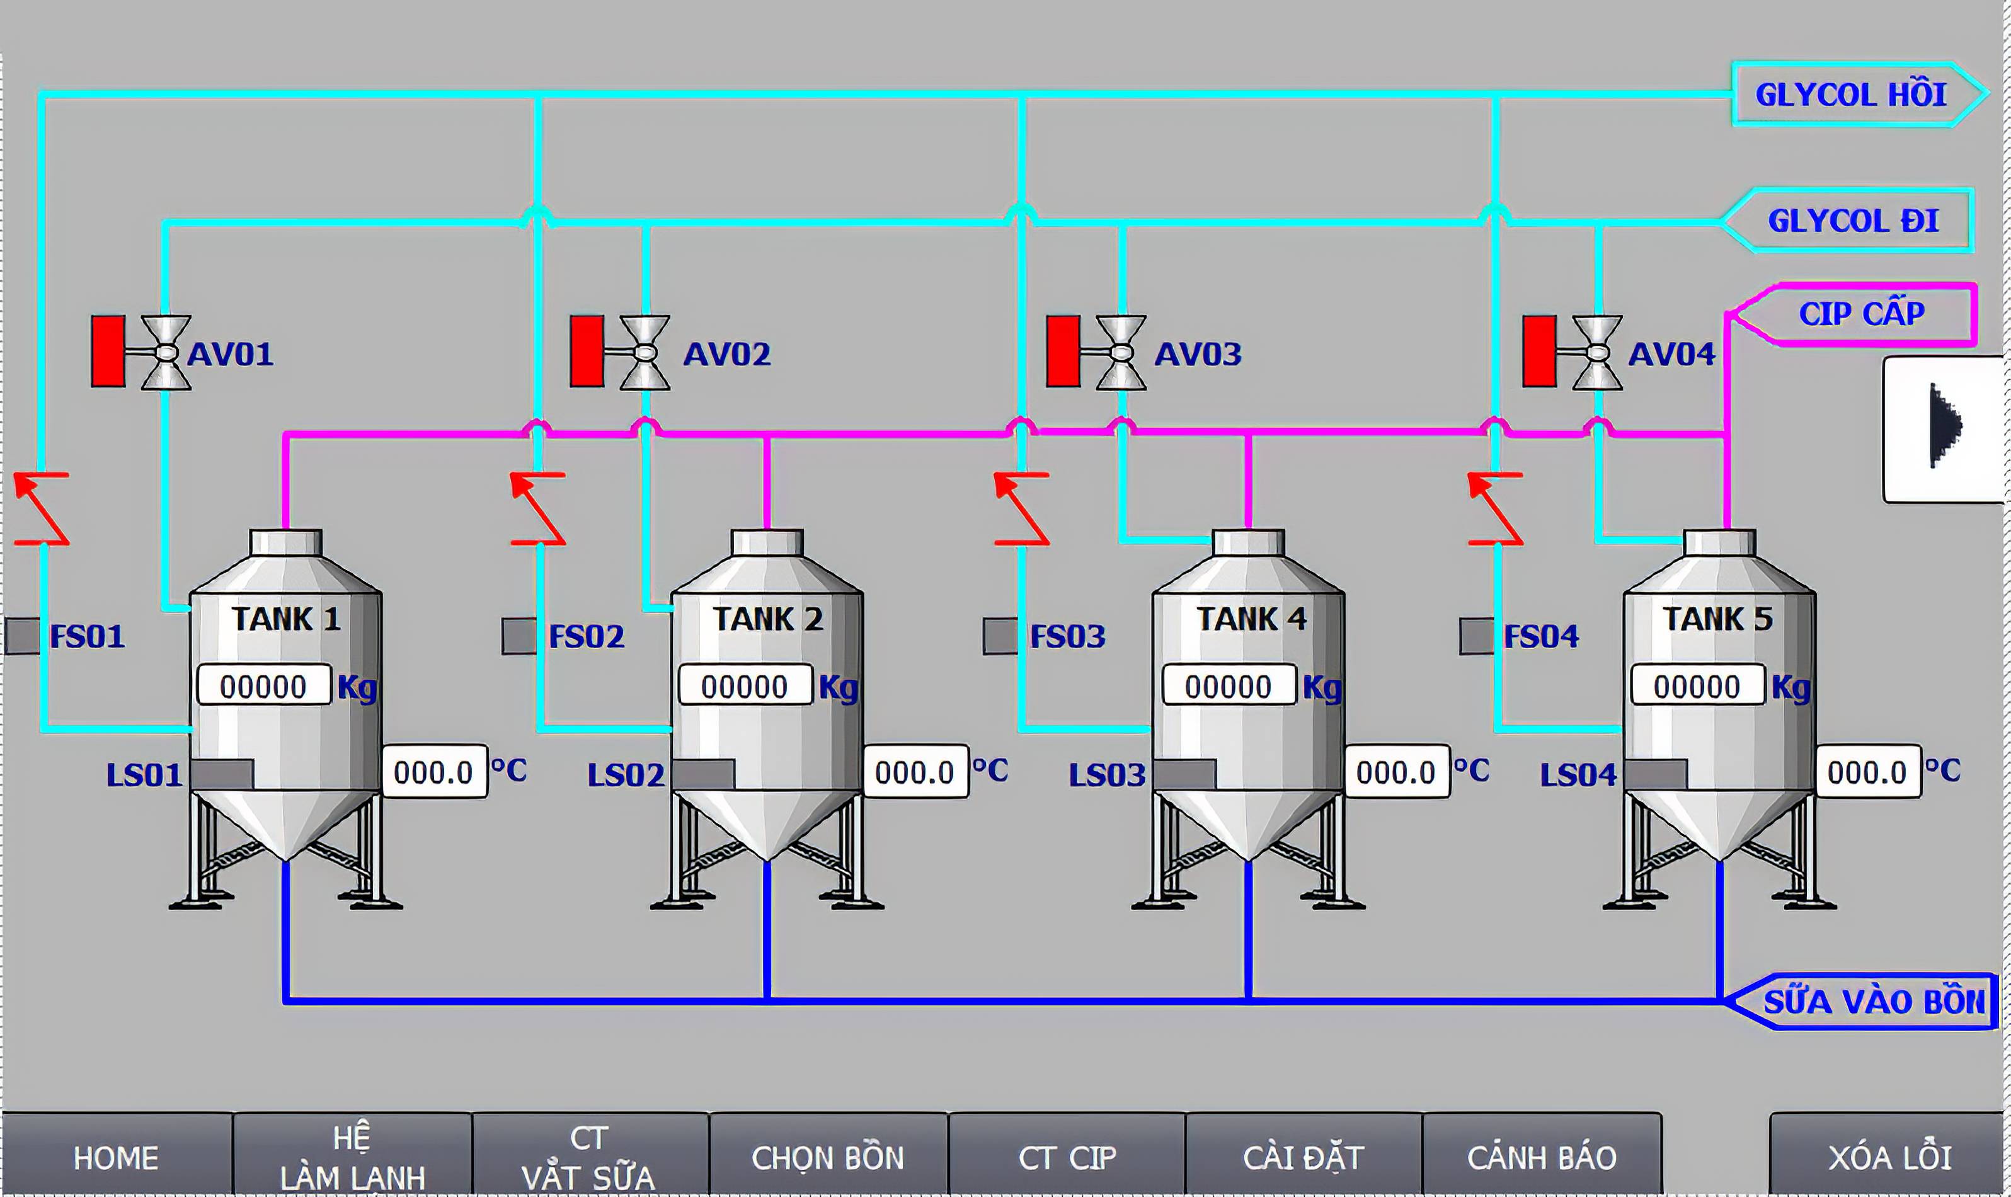Select the TANK 4 vessel graphic
2011x1197 pixels.
tap(1249, 719)
